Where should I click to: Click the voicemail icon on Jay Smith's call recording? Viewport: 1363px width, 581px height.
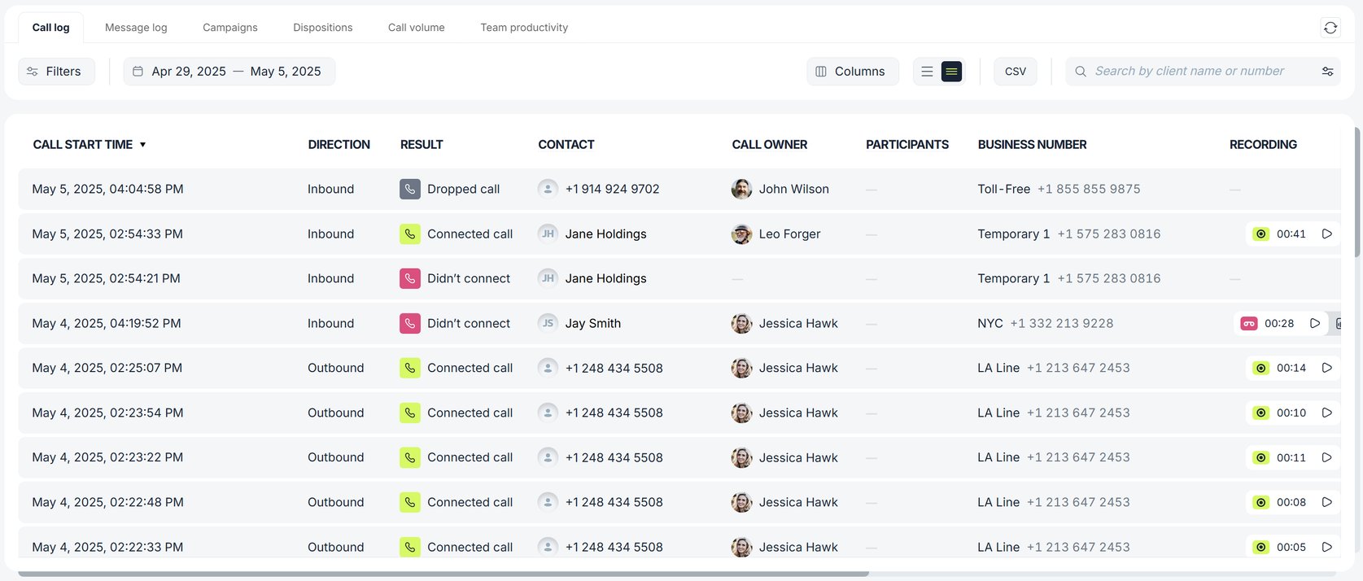pos(1251,323)
